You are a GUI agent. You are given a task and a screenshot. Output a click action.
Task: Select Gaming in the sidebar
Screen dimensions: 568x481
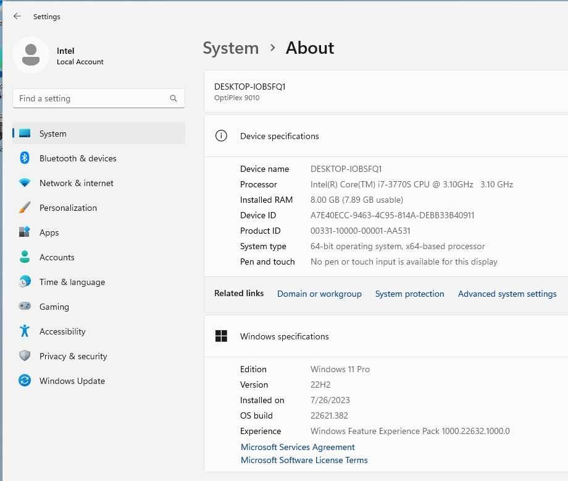99,307
